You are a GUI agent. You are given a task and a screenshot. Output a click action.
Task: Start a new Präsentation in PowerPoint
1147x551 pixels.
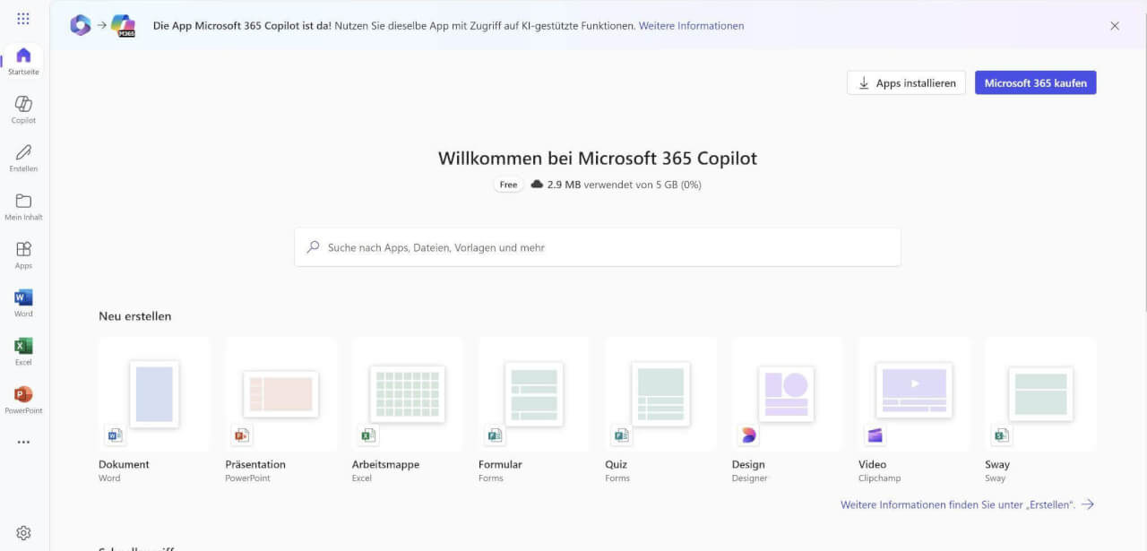(x=280, y=394)
